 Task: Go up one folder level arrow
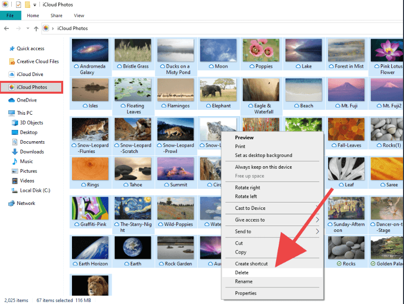[36, 28]
